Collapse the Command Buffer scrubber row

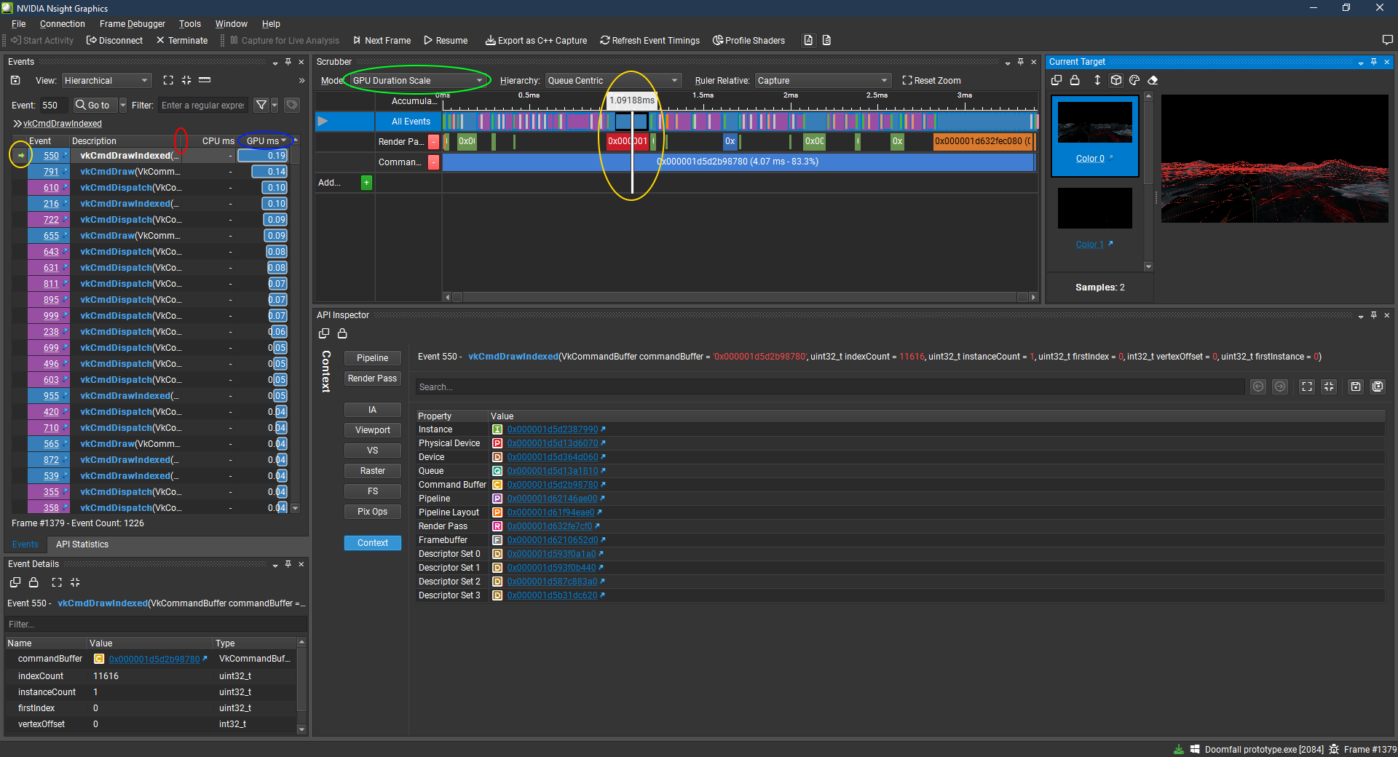click(x=433, y=162)
